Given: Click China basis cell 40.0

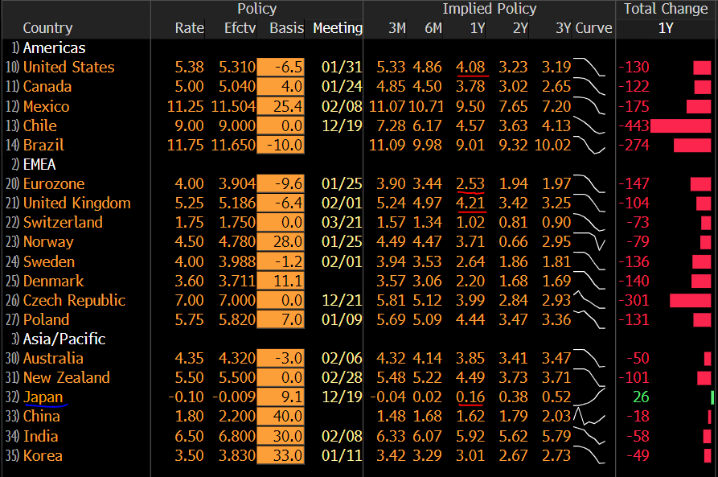Looking at the screenshot, I should [x=281, y=416].
